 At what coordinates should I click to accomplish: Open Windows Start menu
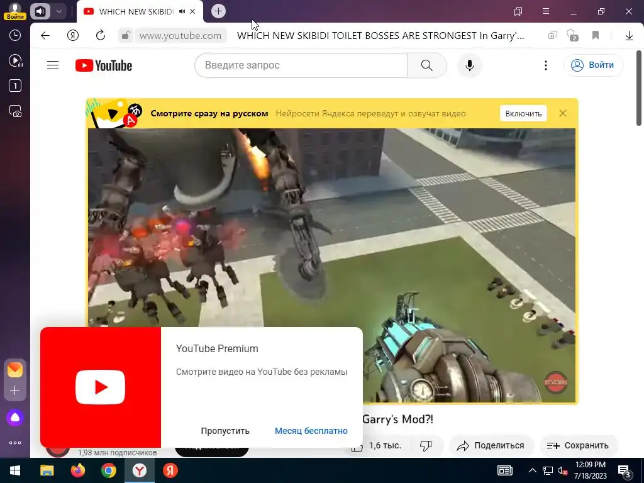[x=15, y=470]
